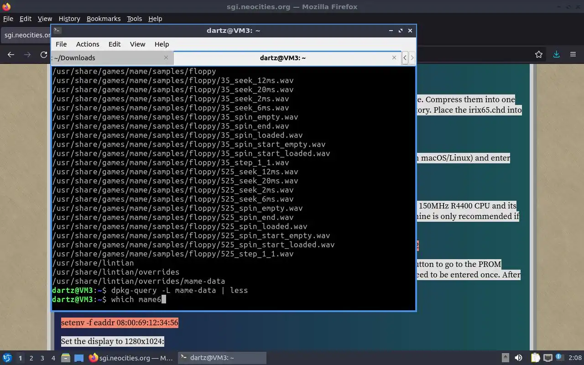Click the 525_seek_12ms.wav path line
The image size is (584, 365).
tap(175, 172)
